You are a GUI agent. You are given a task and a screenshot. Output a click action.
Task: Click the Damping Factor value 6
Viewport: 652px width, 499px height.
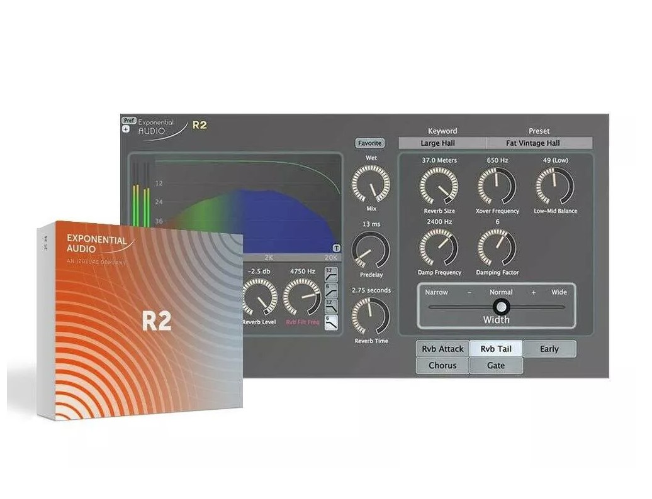coord(497,222)
